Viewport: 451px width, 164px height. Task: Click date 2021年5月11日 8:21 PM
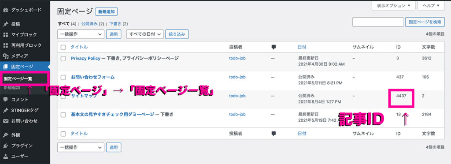point(321,83)
